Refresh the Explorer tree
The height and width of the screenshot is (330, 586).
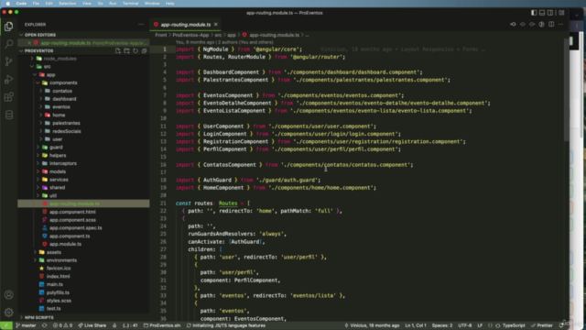click(136, 51)
